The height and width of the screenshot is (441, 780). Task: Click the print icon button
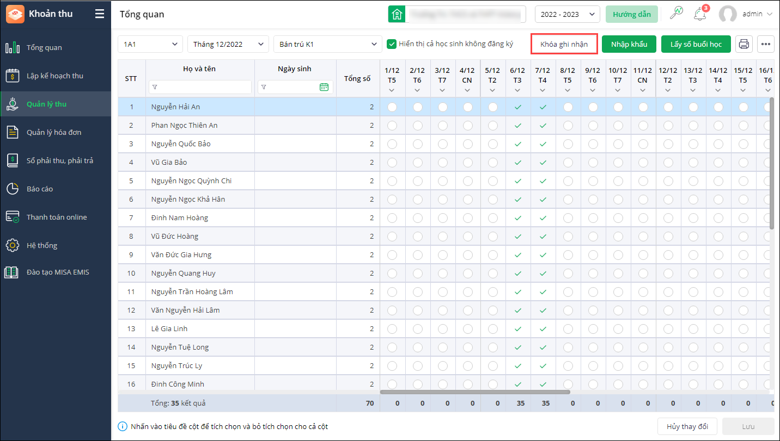[744, 44]
